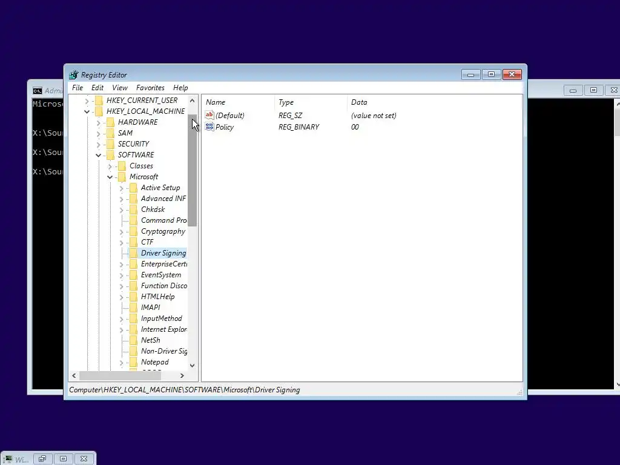Expand the Active Setup key
The width and height of the screenshot is (620, 465).
(x=121, y=188)
